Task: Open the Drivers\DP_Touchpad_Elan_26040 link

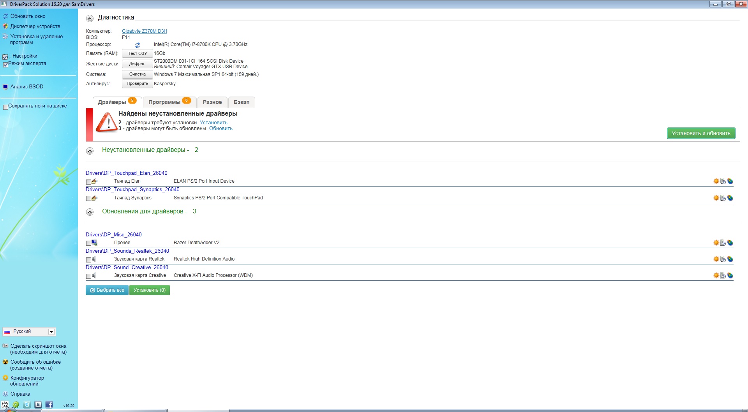Action: click(x=127, y=173)
